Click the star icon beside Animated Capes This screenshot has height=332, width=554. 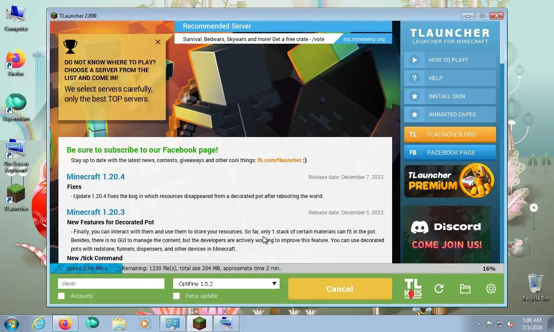(x=415, y=115)
